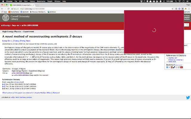Click the Bookmark 'what is this?' link
This screenshot has width=191, height=119.
pos(179,65)
